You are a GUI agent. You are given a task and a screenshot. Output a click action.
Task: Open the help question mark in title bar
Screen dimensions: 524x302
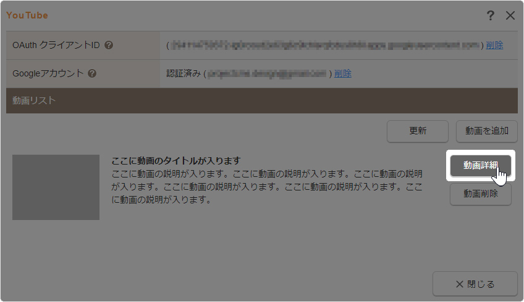pyautogui.click(x=490, y=15)
